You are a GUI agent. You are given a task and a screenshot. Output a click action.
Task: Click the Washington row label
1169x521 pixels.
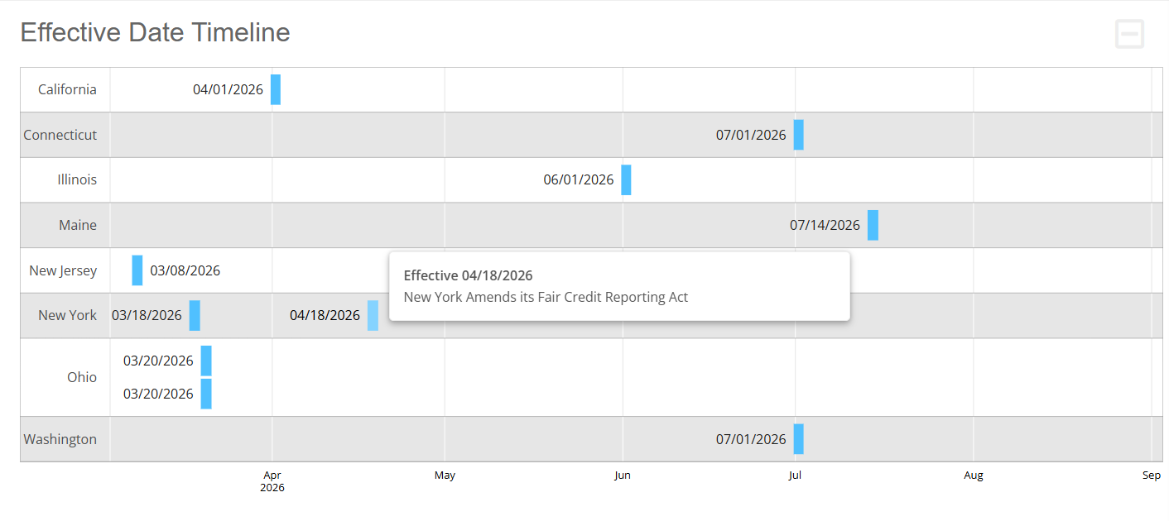click(60, 439)
